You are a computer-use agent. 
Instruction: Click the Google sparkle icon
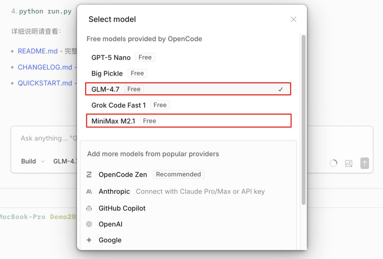[89, 240]
